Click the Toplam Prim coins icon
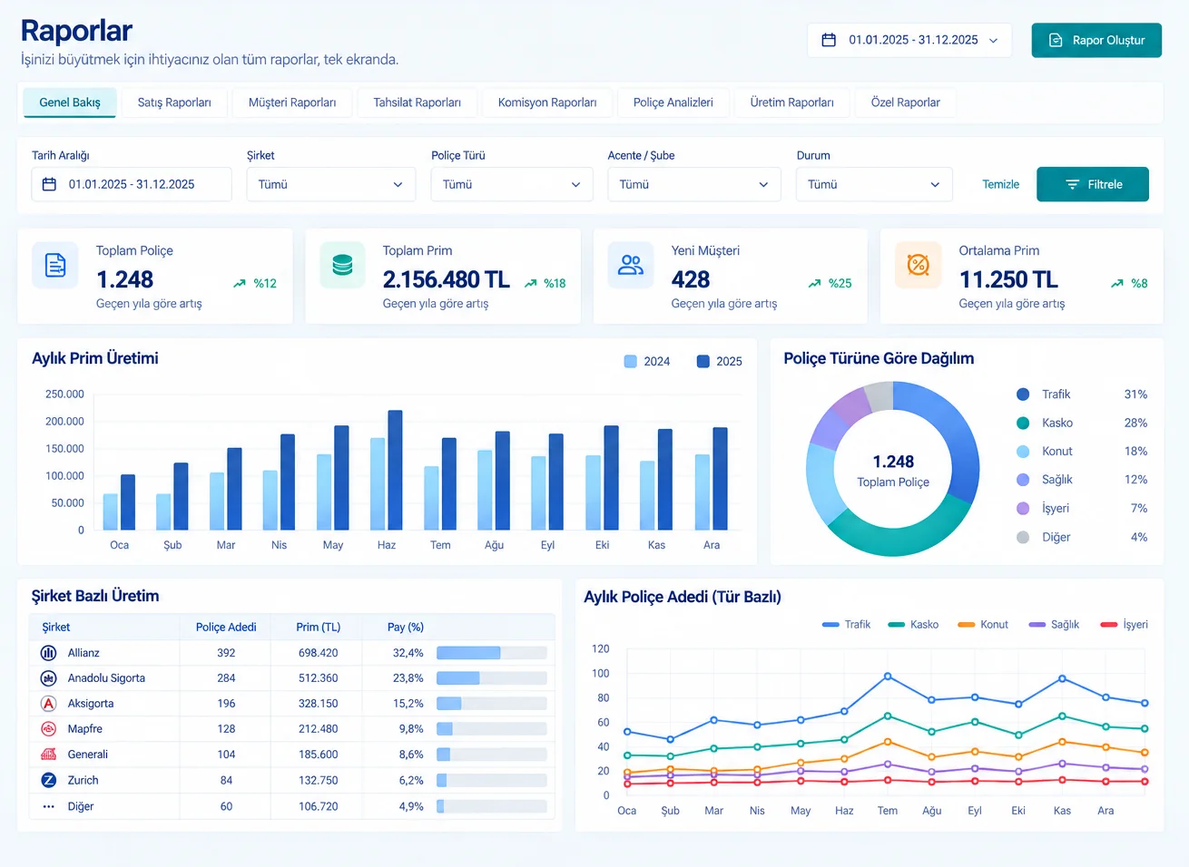Screen dimensions: 1189x867 click(x=342, y=265)
